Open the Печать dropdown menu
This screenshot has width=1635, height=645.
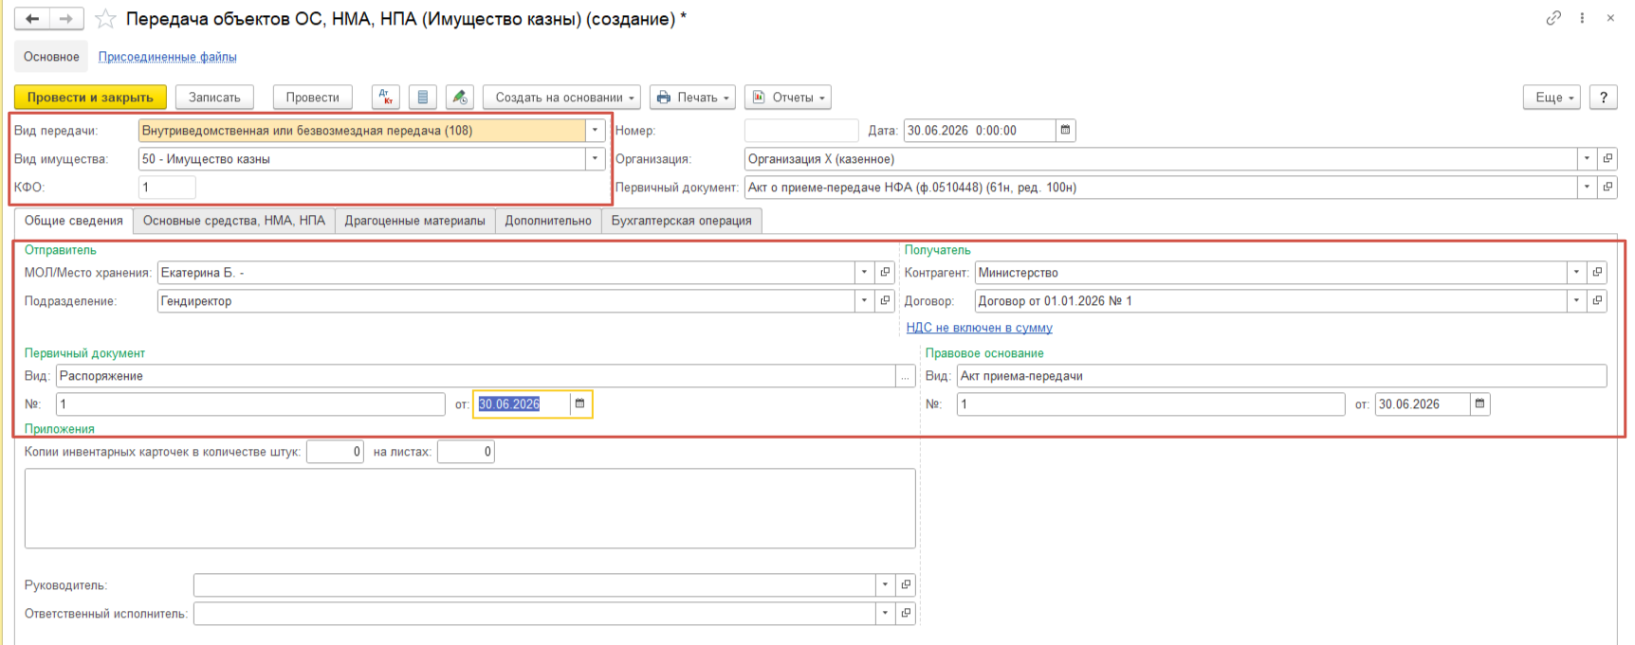[693, 98]
